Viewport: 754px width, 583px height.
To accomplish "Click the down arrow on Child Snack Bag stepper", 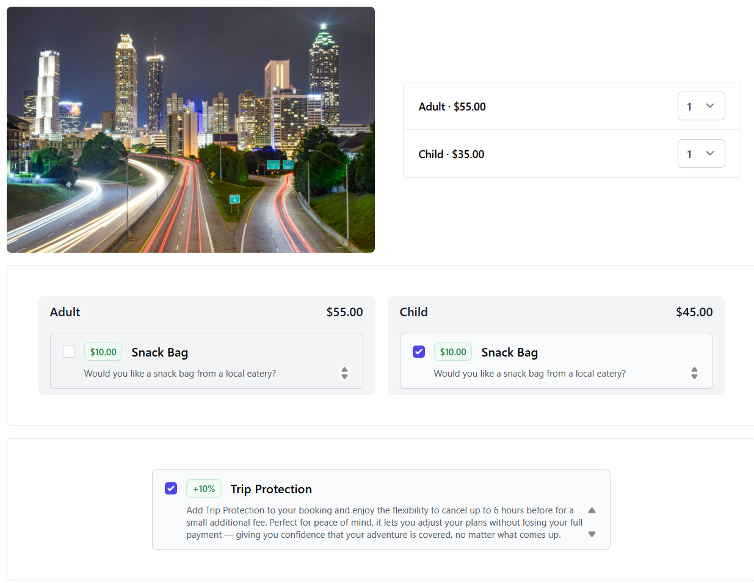I will [694, 377].
